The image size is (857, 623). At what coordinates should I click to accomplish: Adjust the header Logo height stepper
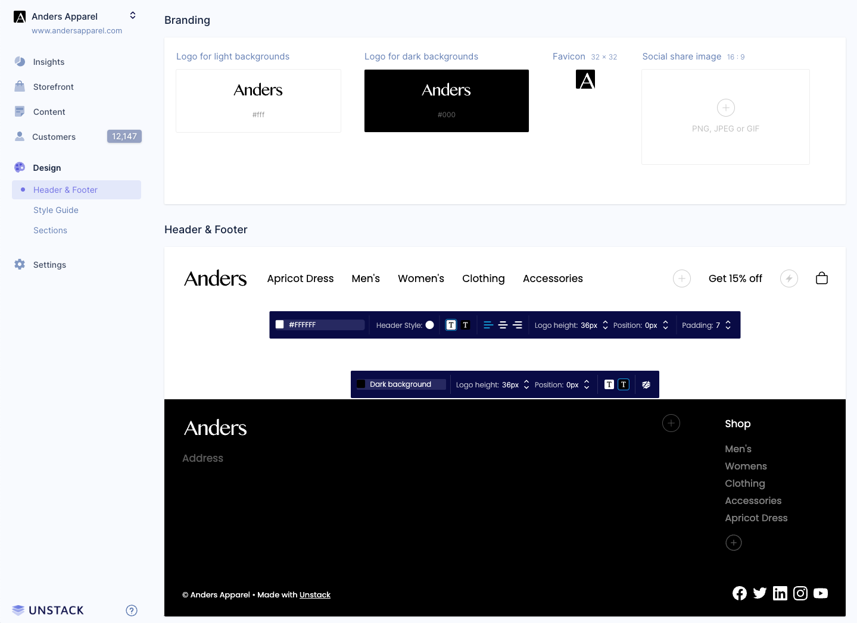605,325
